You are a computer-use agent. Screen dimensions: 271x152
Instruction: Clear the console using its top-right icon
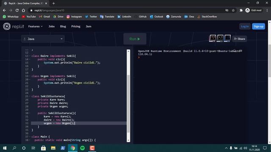click(x=241, y=51)
